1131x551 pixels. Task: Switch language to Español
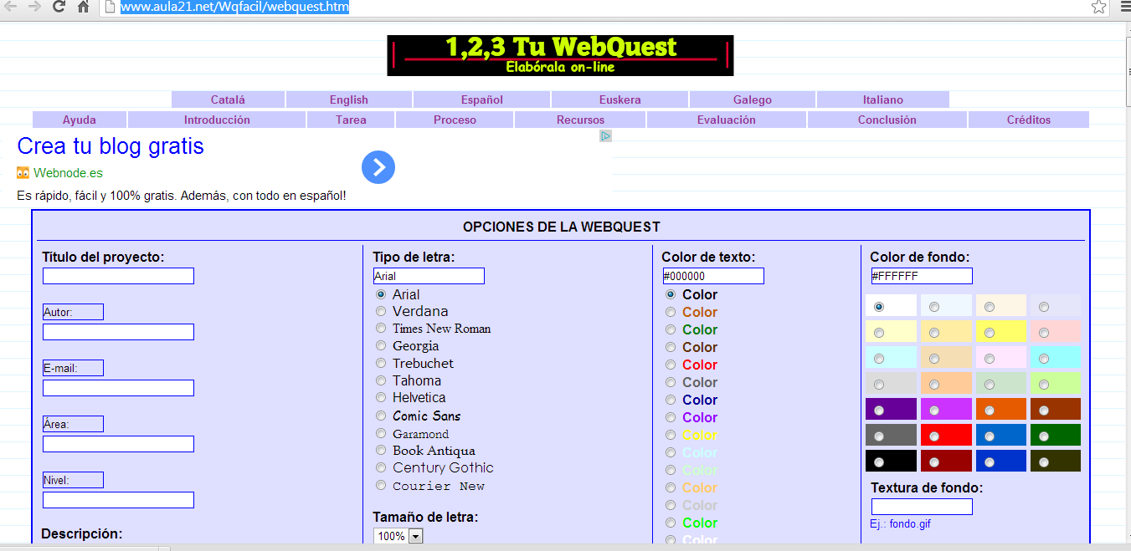pyautogui.click(x=482, y=99)
